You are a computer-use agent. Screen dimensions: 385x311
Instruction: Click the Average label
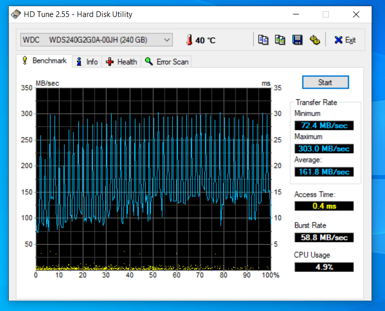[308, 160]
